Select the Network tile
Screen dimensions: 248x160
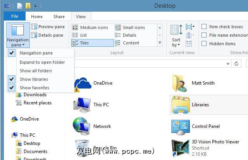[x=92, y=126]
